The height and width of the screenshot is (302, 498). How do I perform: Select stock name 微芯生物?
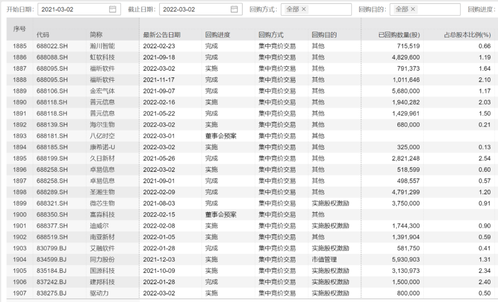click(102, 203)
